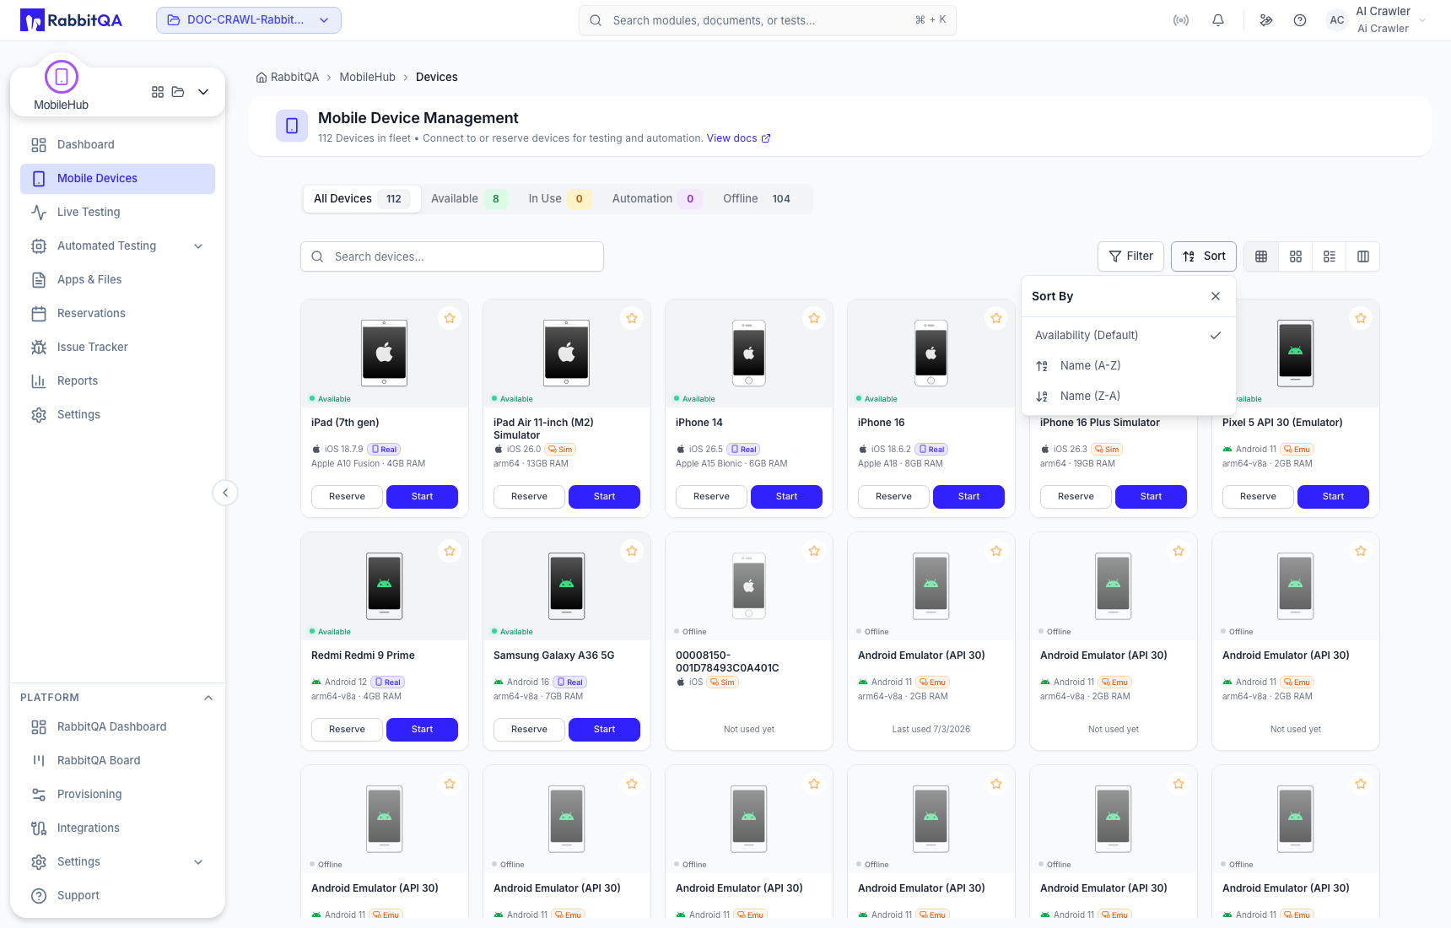Start the Redmi Redmi 9 Prime
This screenshot has width=1451, height=928.
pos(422,730)
